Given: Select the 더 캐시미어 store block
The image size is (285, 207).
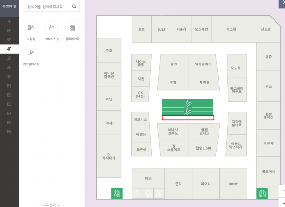Looking at the screenshot, I should coord(109,156).
